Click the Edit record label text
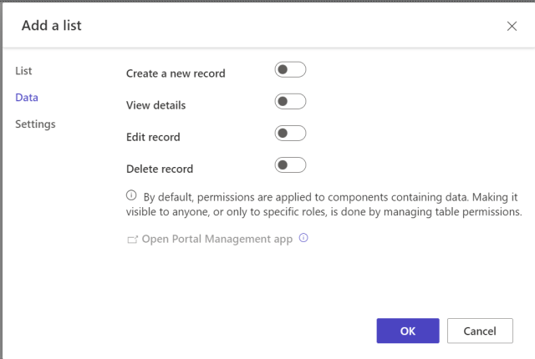Image resolution: width=535 pixels, height=359 pixels. point(153,137)
